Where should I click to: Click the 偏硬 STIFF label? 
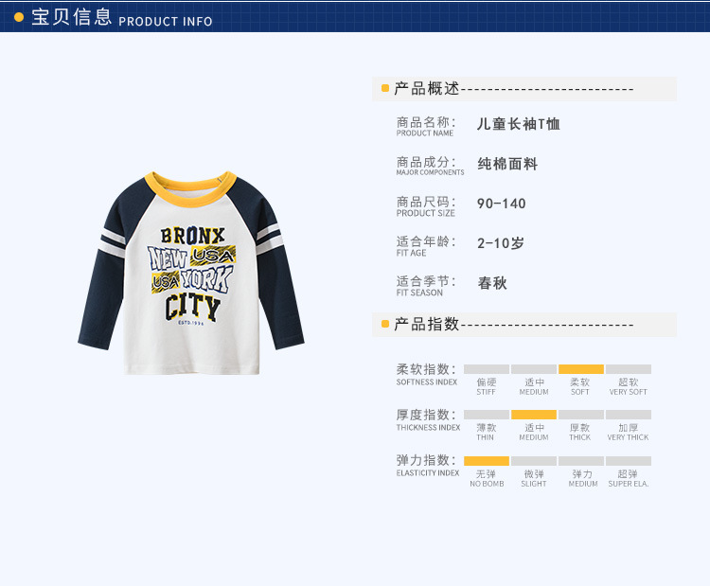click(487, 386)
